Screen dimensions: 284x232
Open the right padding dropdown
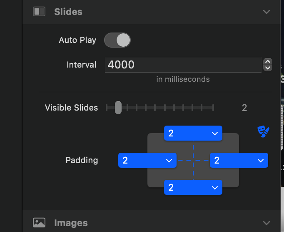(x=239, y=161)
